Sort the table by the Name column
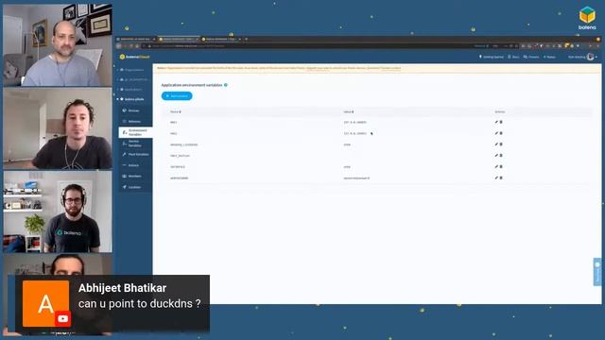Viewport: 605px width, 340px height. coord(176,111)
